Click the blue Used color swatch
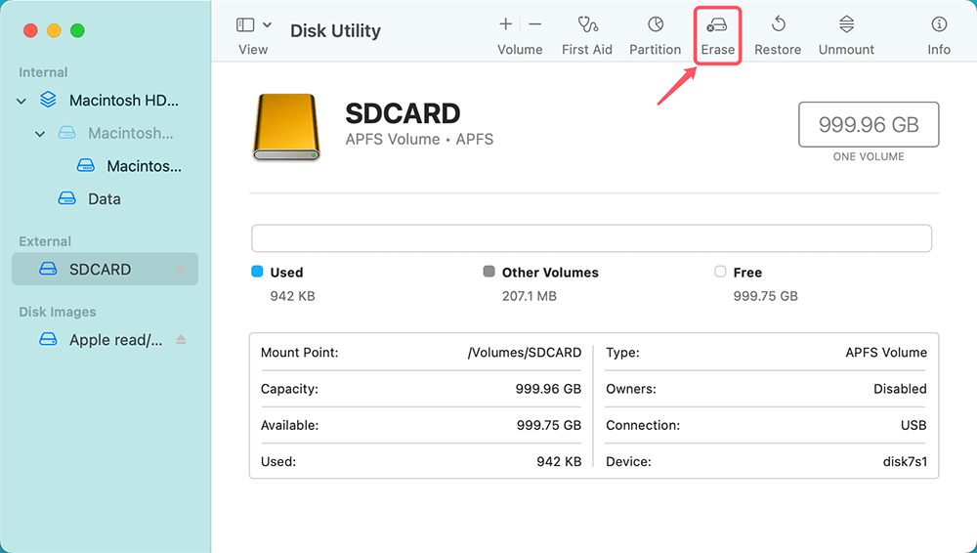The width and height of the screenshot is (977, 553). tap(257, 272)
